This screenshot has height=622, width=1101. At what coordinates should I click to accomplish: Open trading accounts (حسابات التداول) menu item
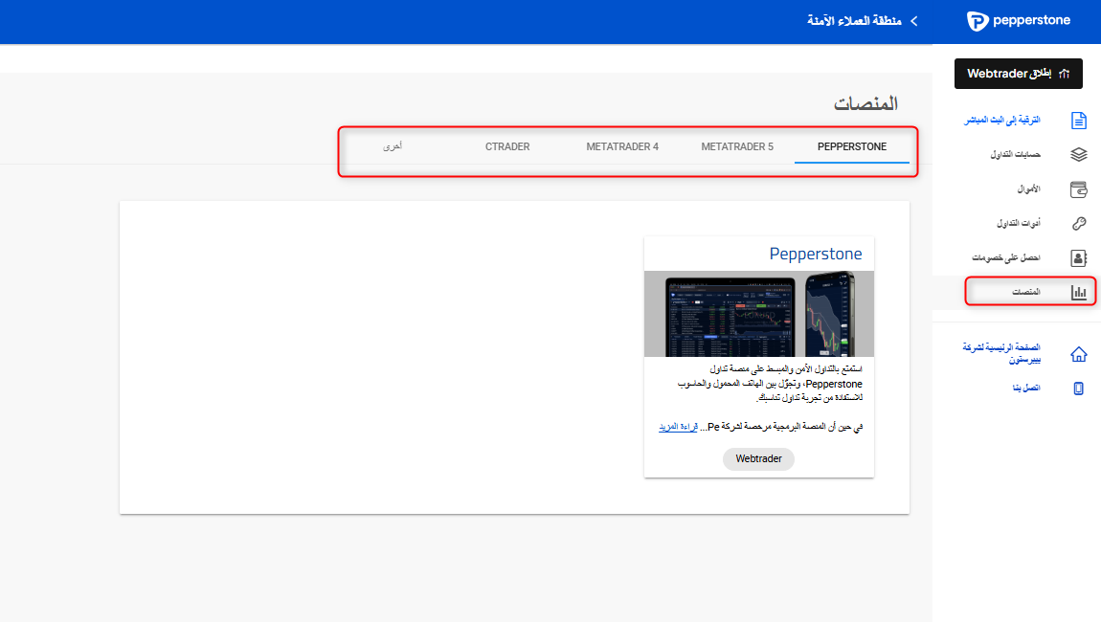click(x=1016, y=154)
